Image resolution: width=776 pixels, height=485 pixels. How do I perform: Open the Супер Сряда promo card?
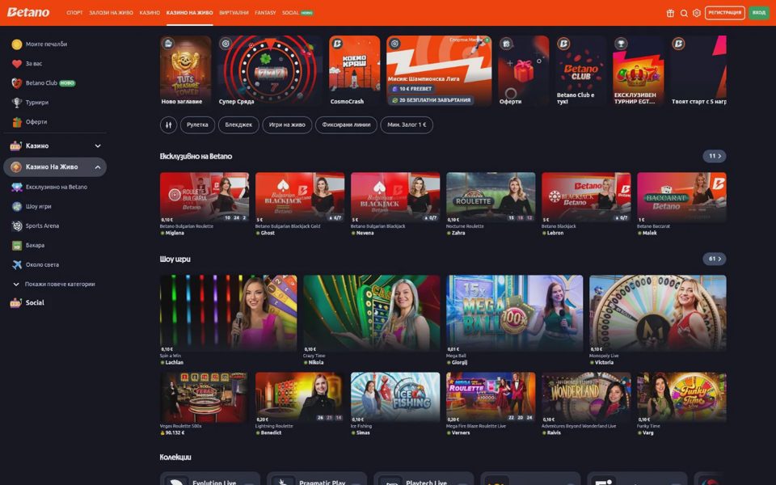[270, 71]
